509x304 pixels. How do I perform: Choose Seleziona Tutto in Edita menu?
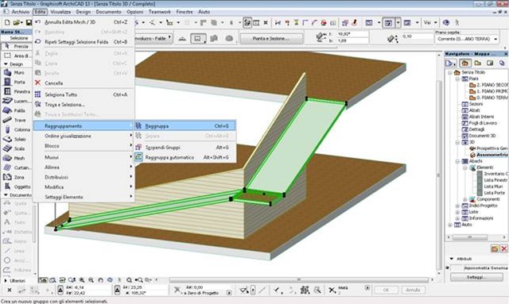tap(84, 94)
